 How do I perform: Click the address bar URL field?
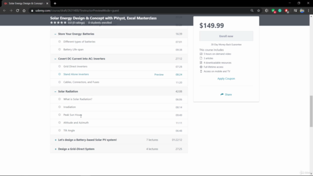click(x=140, y=11)
